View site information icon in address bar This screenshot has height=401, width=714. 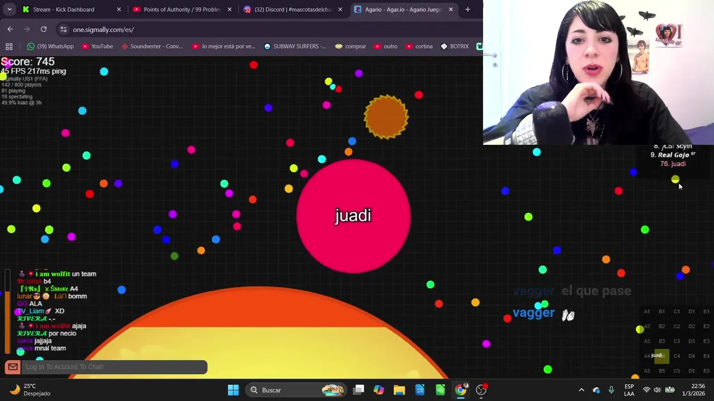(x=64, y=29)
